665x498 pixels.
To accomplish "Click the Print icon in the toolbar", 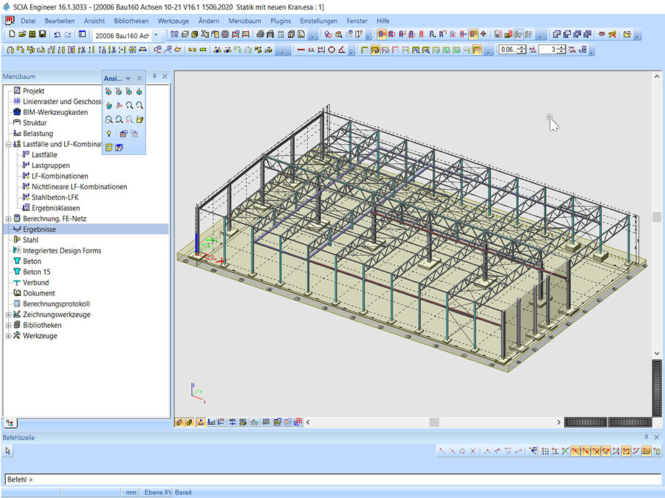I will click(x=260, y=35).
